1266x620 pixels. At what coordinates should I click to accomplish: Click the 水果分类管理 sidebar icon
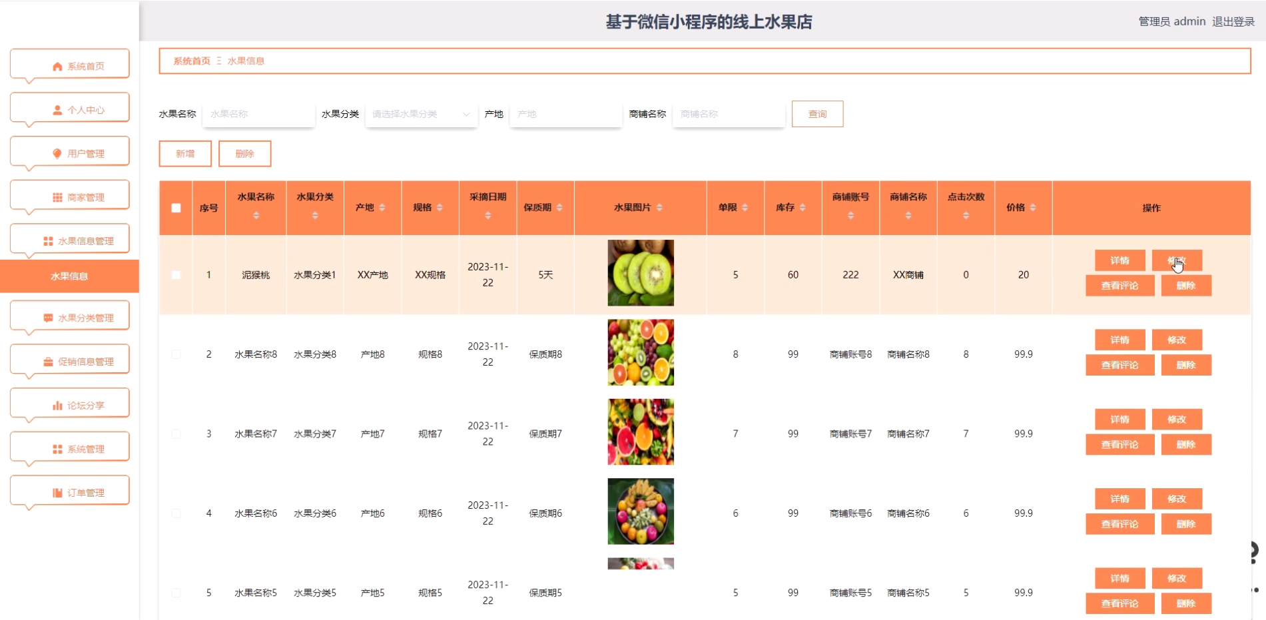(48, 318)
